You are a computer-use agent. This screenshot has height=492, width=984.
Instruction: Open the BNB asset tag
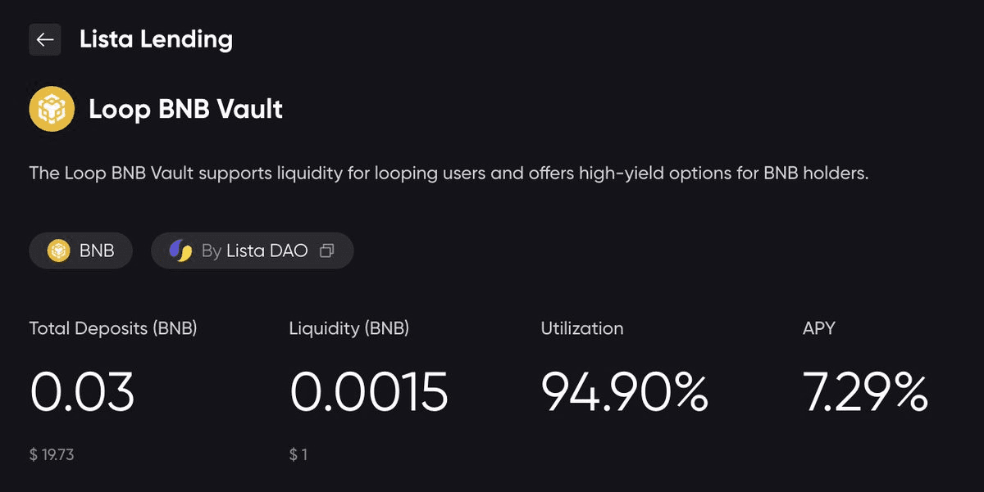click(80, 251)
